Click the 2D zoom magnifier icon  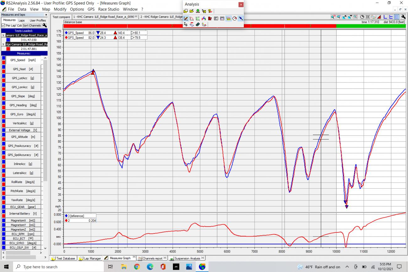333,17
